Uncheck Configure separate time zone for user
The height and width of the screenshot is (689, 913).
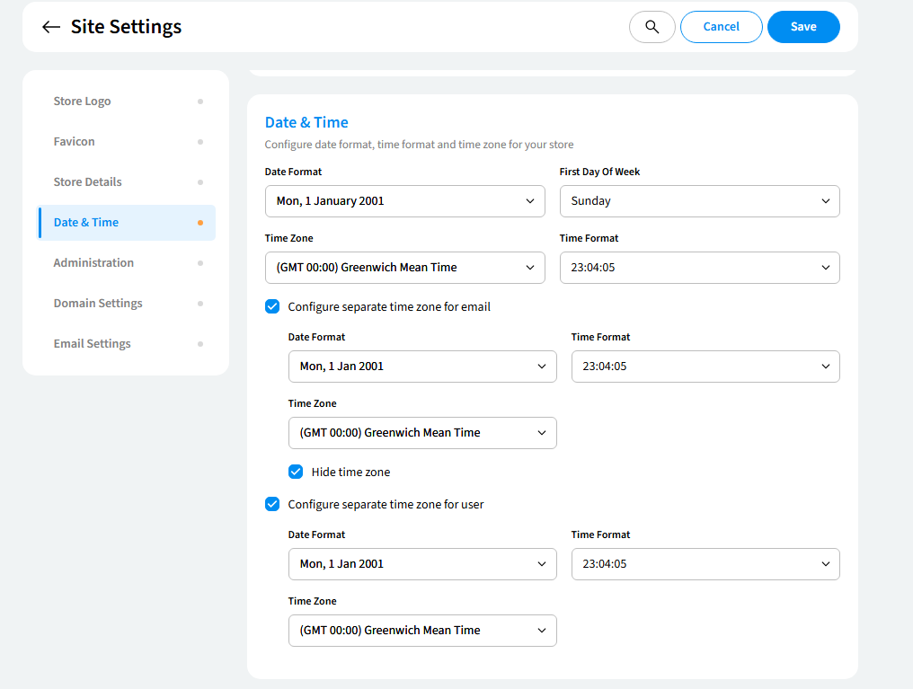(272, 504)
